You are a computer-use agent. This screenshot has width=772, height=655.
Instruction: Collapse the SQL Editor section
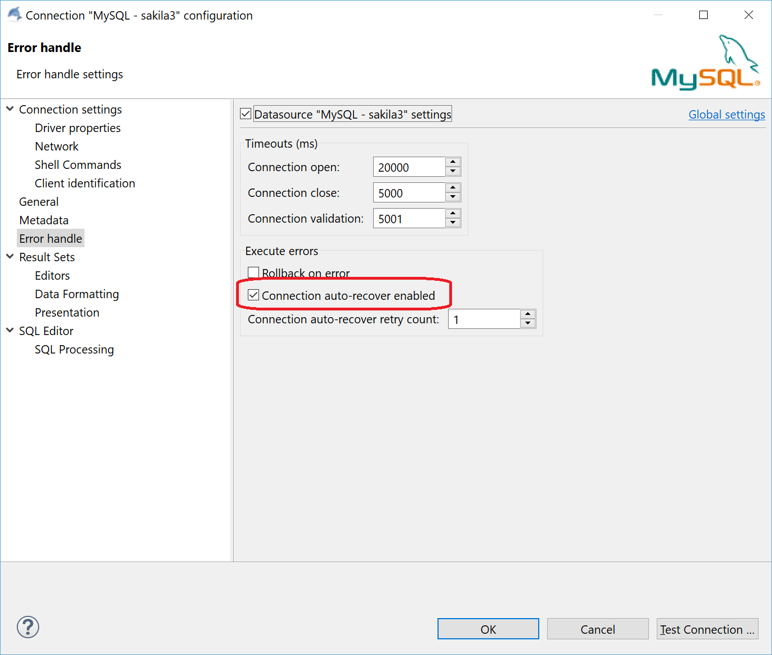10,331
